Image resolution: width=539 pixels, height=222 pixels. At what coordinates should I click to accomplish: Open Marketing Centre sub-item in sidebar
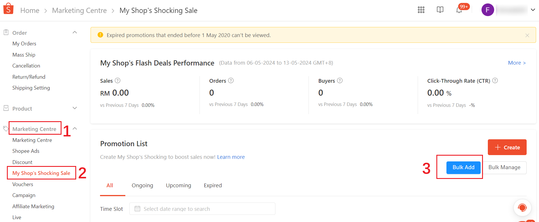(32, 140)
